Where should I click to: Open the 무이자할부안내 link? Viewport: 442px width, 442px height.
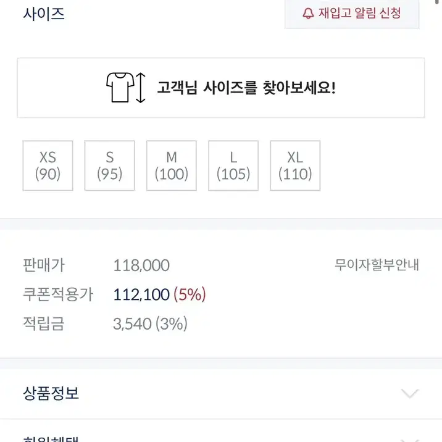[377, 265]
